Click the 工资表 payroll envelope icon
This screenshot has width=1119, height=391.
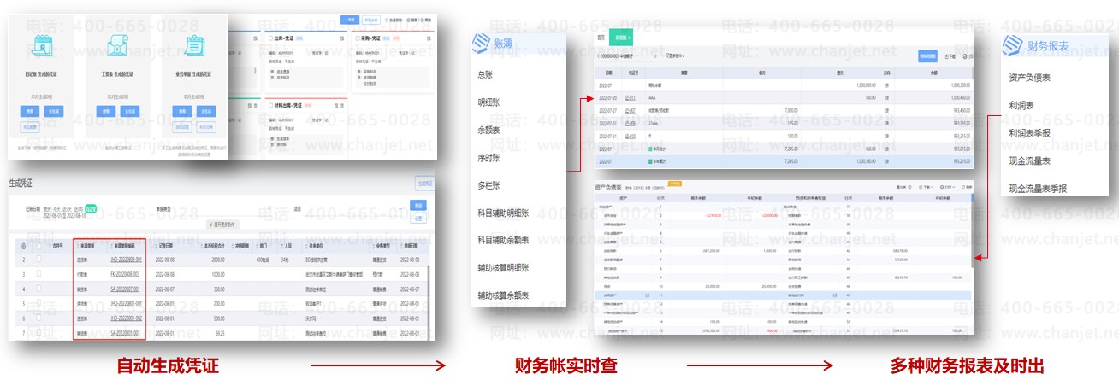[115, 46]
